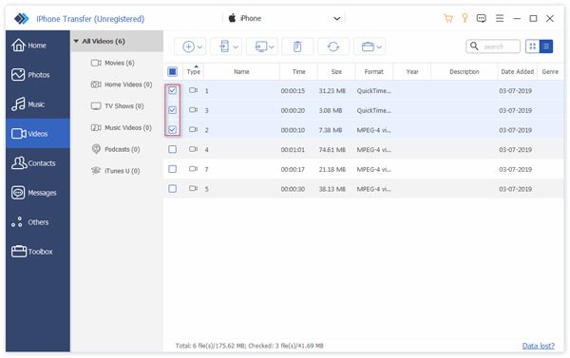Click the key register icon
Viewport: 570px width, 358px height.
465,18
